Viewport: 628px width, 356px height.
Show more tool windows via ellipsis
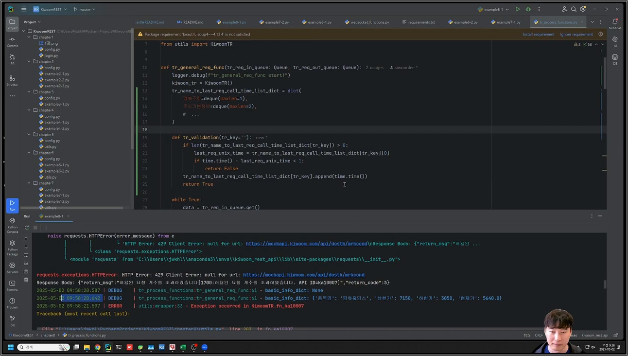(x=12, y=96)
